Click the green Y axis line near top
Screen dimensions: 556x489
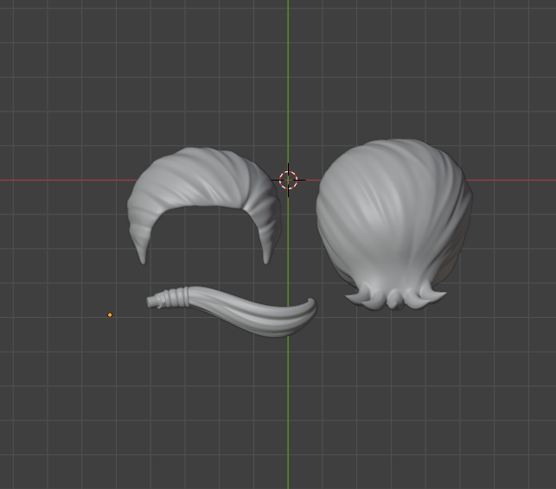pyautogui.click(x=288, y=35)
